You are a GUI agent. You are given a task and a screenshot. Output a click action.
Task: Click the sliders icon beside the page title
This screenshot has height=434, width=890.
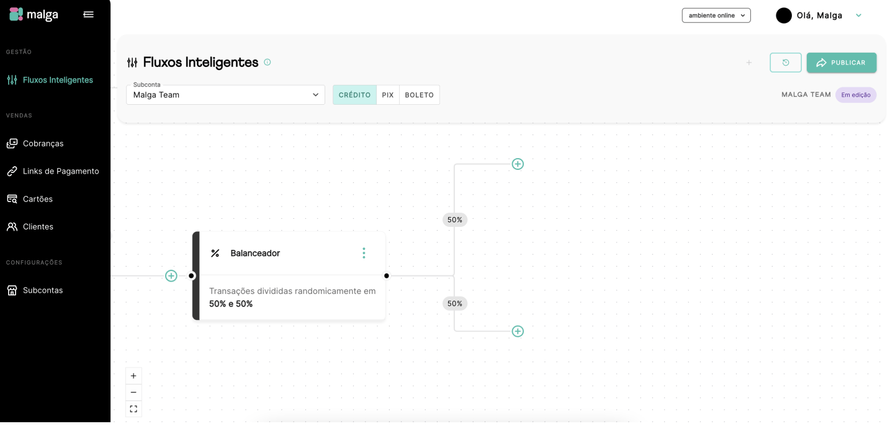(x=132, y=62)
